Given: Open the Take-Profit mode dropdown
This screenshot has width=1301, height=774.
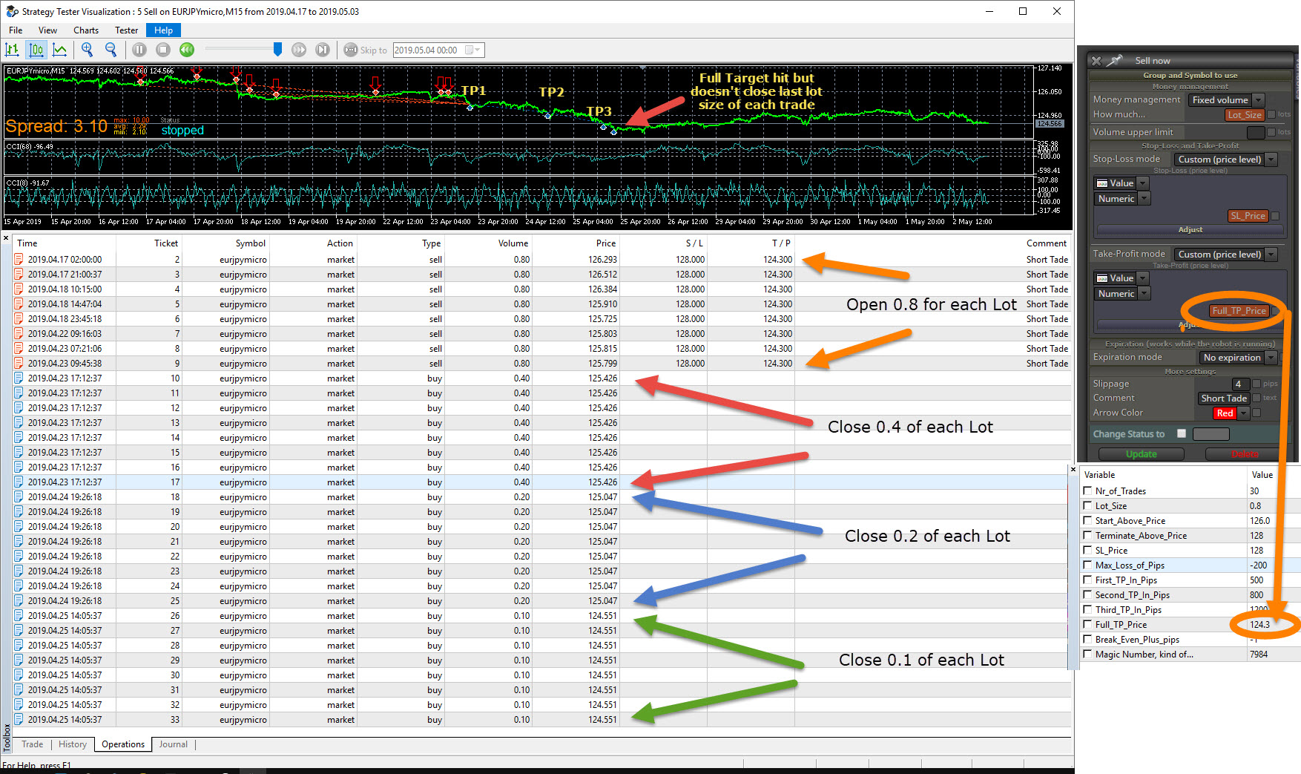Looking at the screenshot, I should pyautogui.click(x=1271, y=255).
